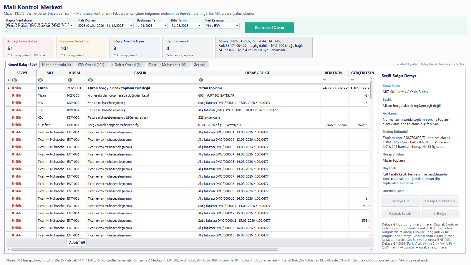This screenshot has width=471, height=265.
Task: Open the Başlangıç Tarihi date picker
Action: tap(165, 26)
